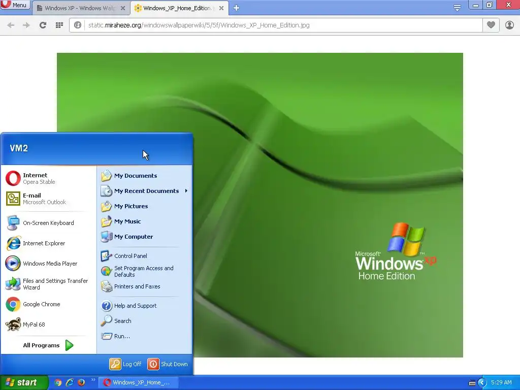Image resolution: width=520 pixels, height=390 pixels.
Task: Open My Computer
Action: point(144,237)
